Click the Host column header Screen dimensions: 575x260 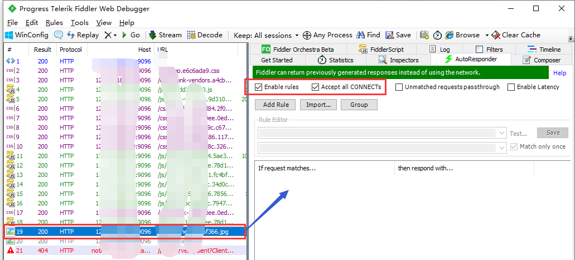tap(120, 50)
